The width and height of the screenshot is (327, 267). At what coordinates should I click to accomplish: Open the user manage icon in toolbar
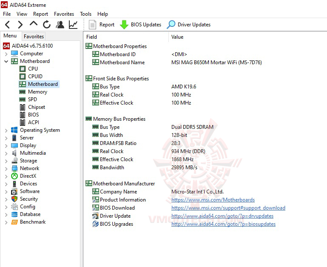(x=60, y=25)
